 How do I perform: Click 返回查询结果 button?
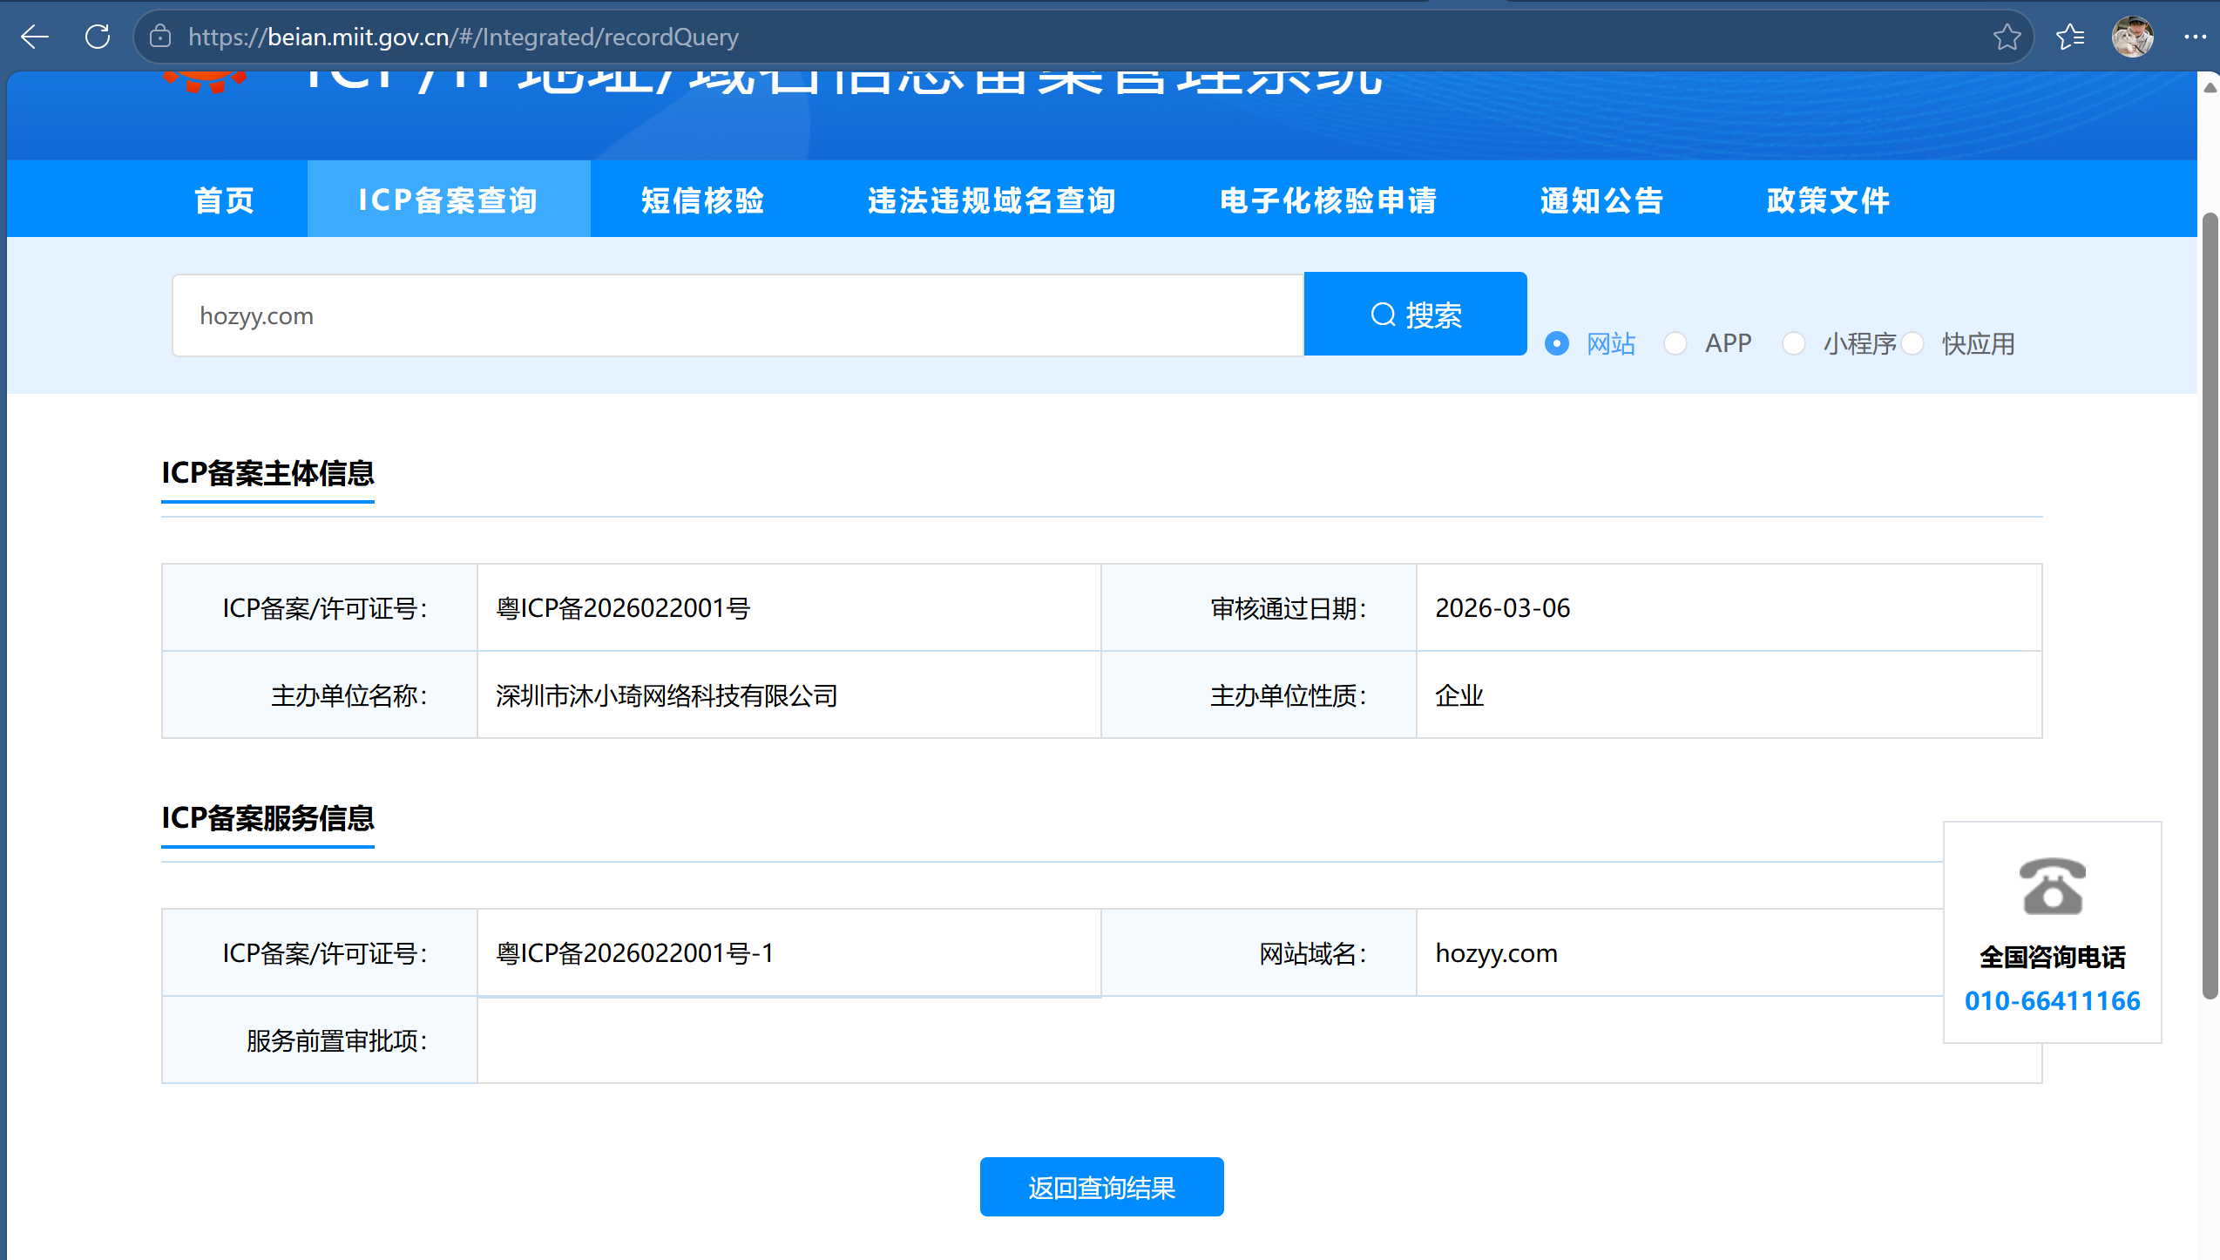pyautogui.click(x=1101, y=1187)
